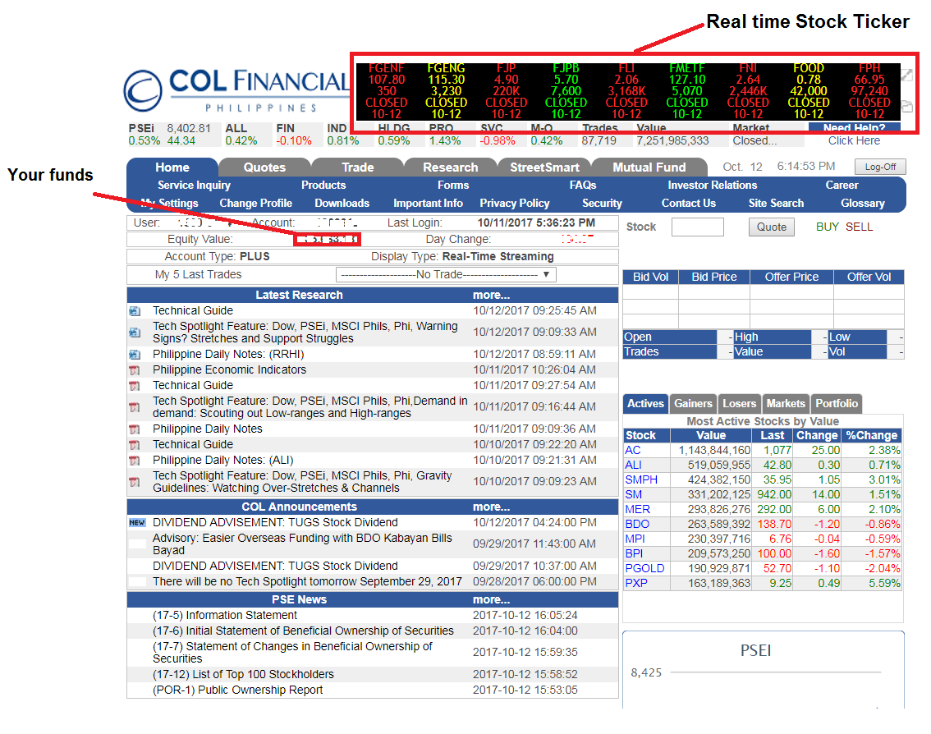Open the Forms menu item

tap(453, 186)
